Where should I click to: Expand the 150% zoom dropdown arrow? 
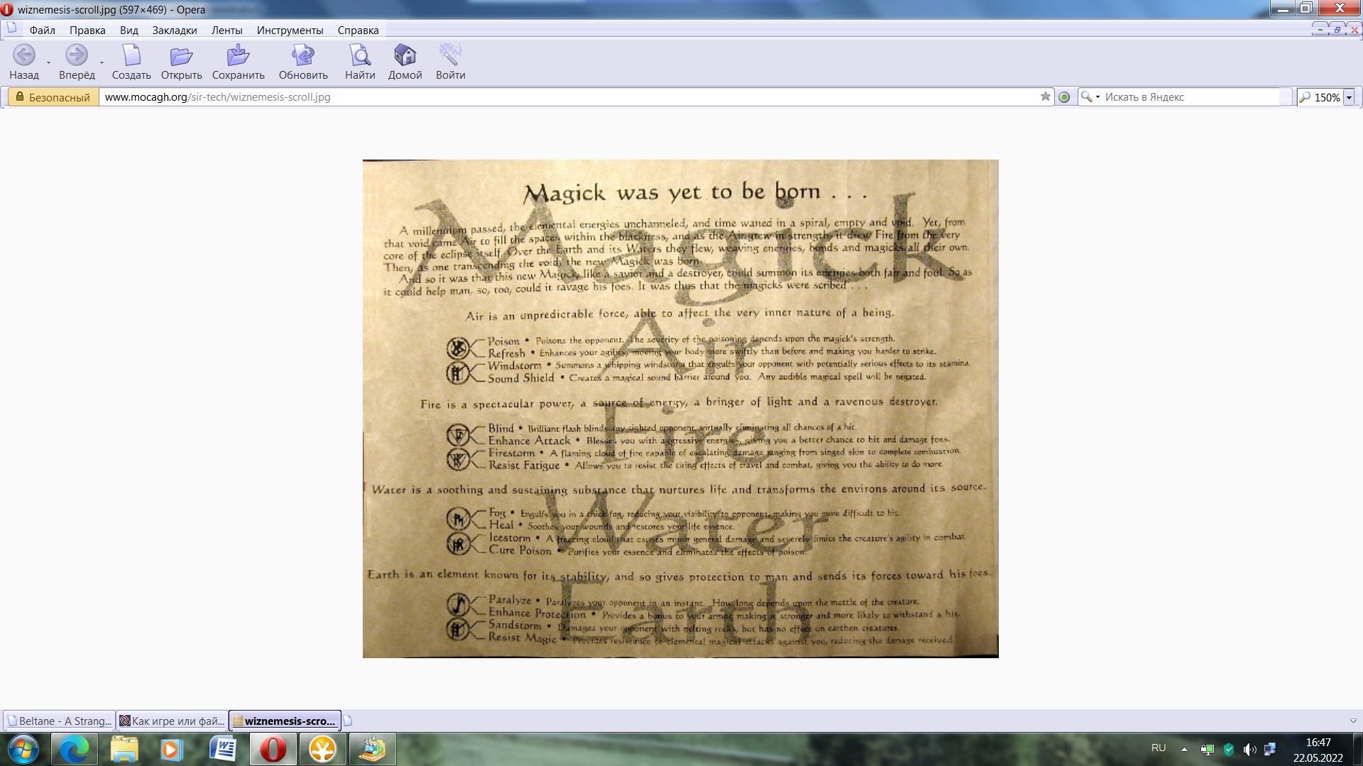[x=1349, y=98]
